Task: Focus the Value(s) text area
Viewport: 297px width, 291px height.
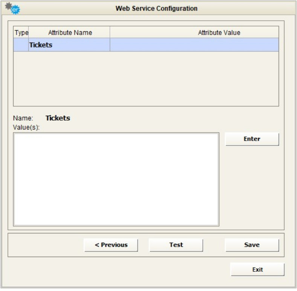Action: [x=116, y=179]
